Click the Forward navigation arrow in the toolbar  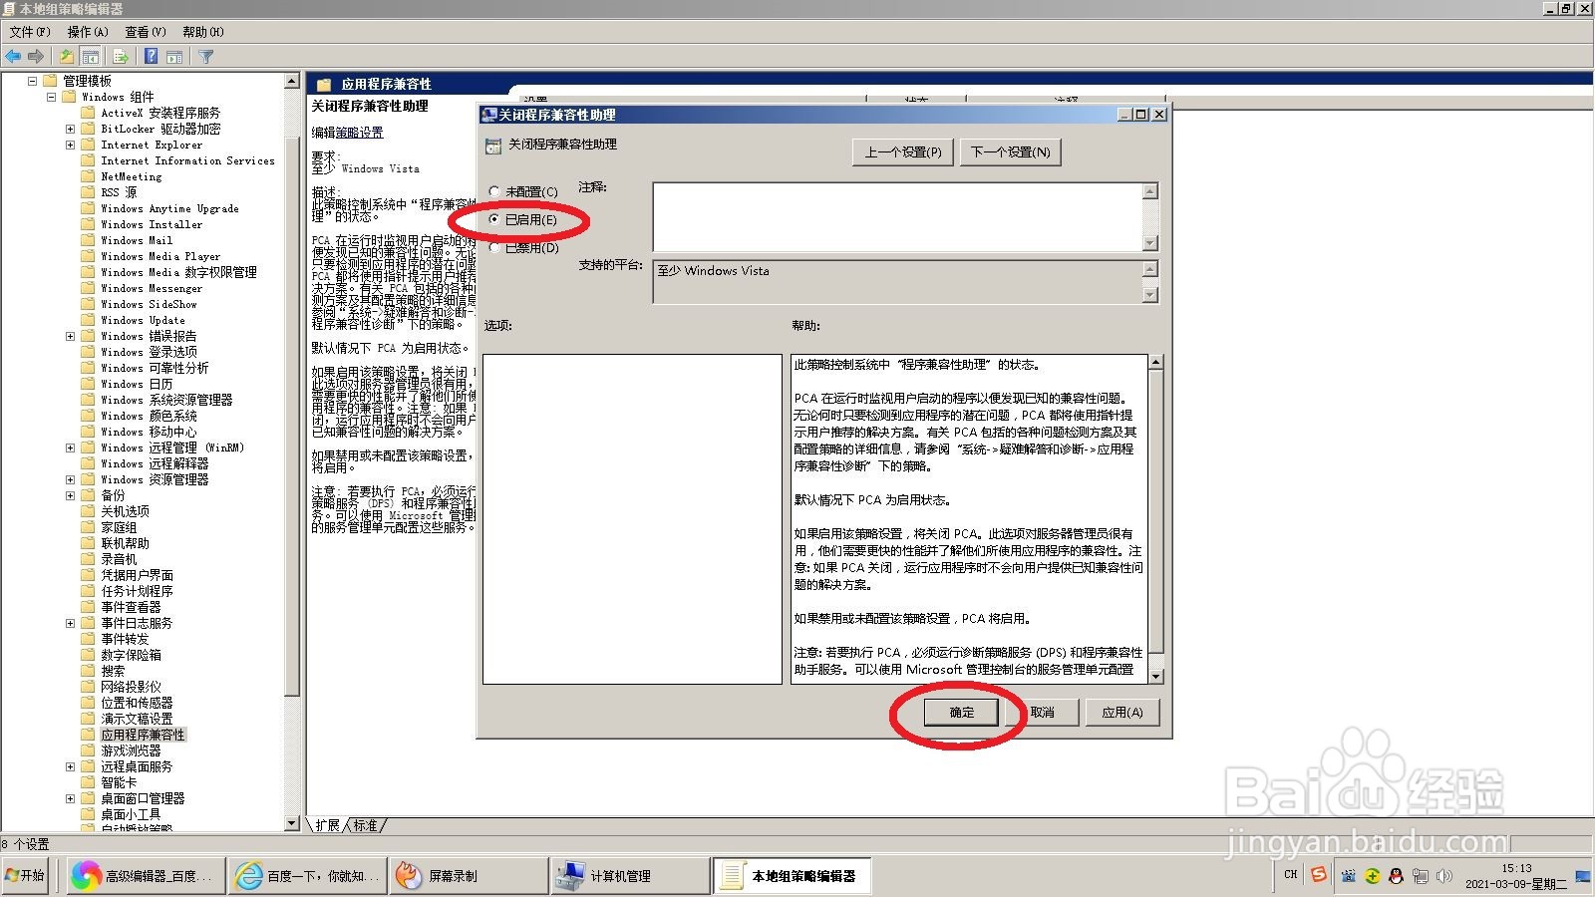[x=36, y=56]
